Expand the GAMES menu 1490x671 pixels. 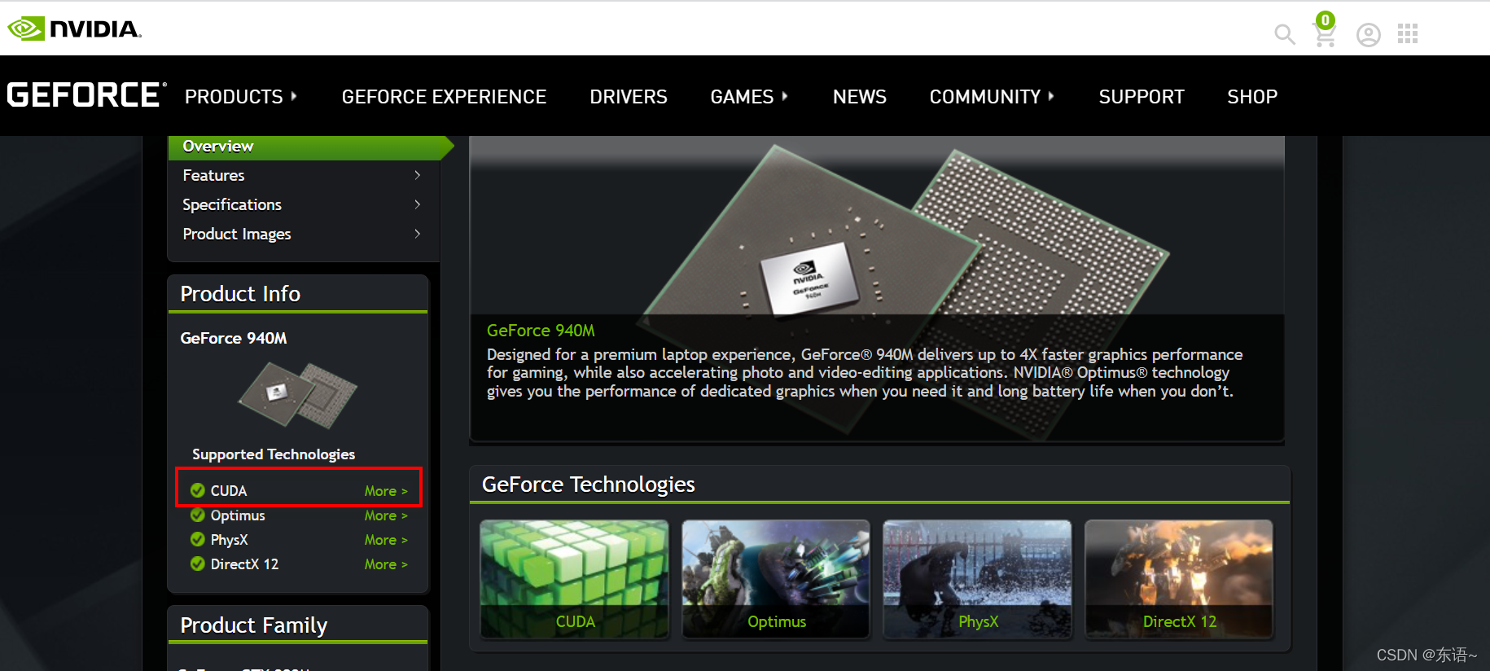pyautogui.click(x=749, y=97)
